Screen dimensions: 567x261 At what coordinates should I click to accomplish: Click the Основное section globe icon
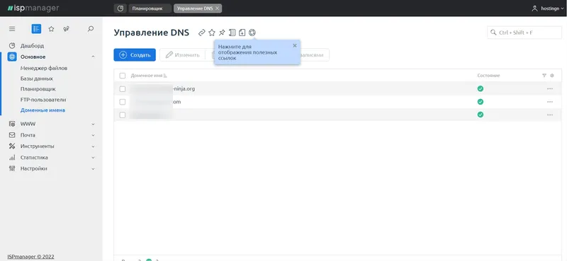[x=12, y=57]
